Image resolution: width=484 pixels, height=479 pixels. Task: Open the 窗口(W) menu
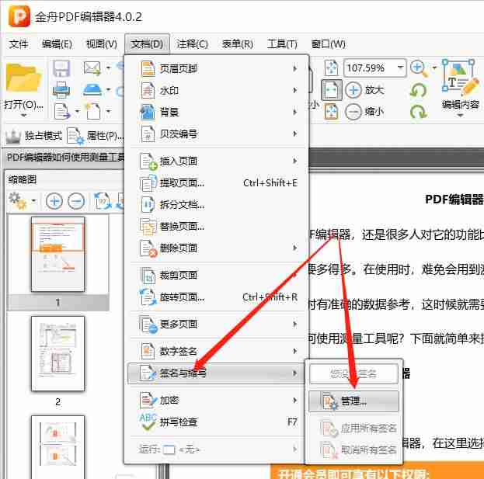click(328, 44)
